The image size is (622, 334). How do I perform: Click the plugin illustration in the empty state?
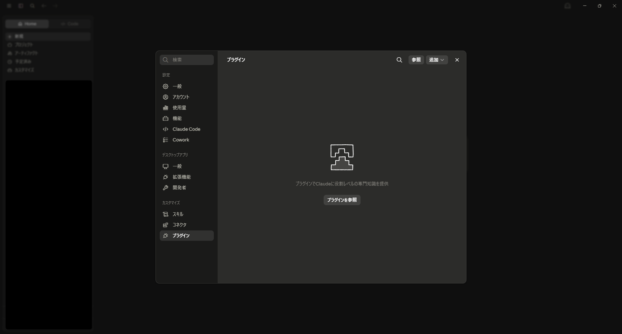coord(342,157)
